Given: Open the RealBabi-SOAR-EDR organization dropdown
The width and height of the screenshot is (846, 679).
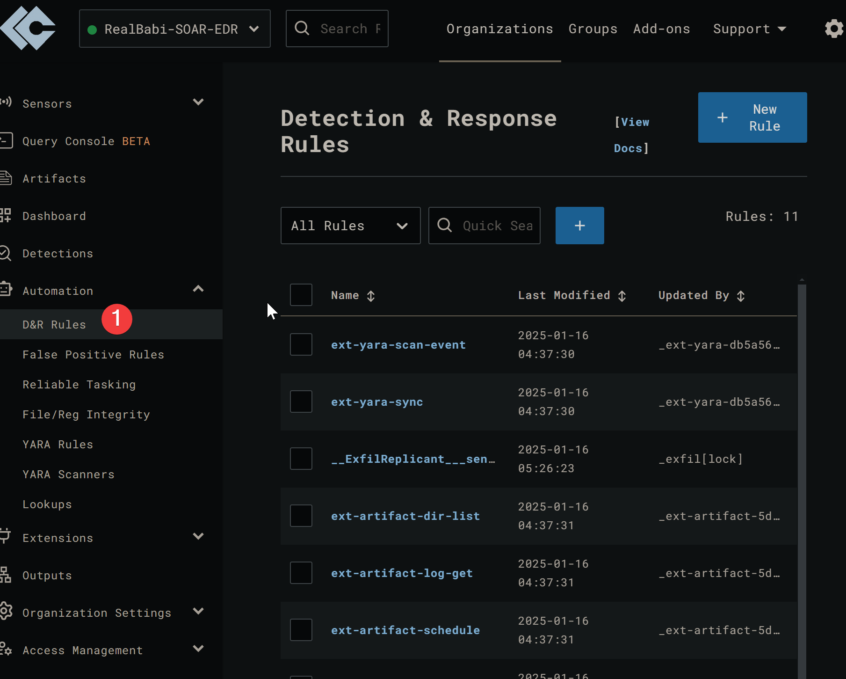Looking at the screenshot, I should click(175, 29).
